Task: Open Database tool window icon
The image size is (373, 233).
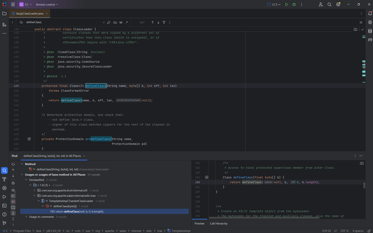Action: pyautogui.click(x=370, y=31)
